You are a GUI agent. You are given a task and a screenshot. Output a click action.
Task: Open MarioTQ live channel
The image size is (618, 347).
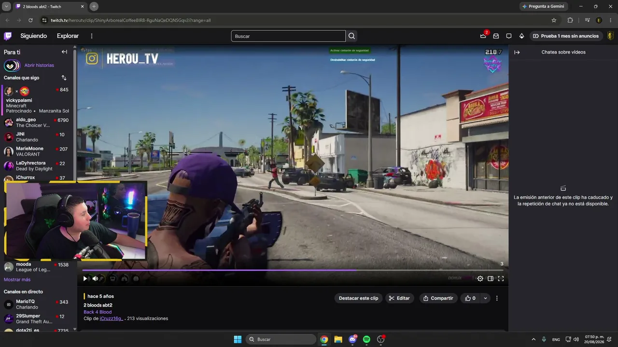(37, 304)
